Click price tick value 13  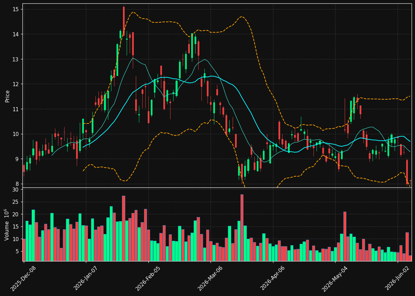[x=16, y=59]
